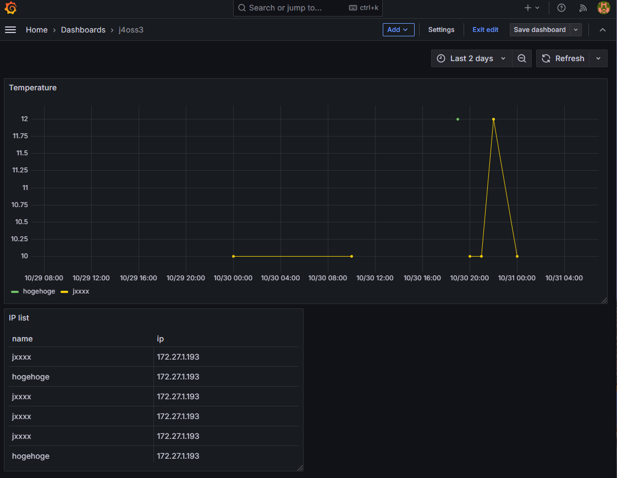This screenshot has height=478, width=617.
Task: Collapse the top toolbar chevron
Action: pyautogui.click(x=603, y=30)
